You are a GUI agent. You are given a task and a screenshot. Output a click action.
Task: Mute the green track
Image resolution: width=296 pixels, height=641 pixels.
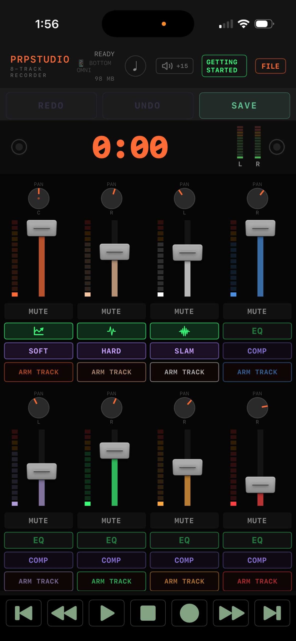[x=111, y=521]
